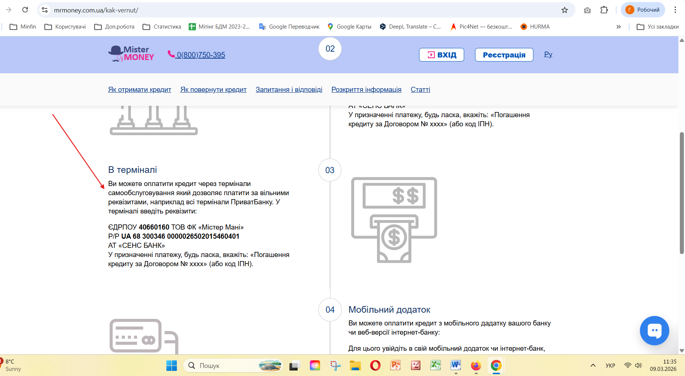Open Excel on the taskbar
The image size is (685, 376).
click(x=436, y=365)
